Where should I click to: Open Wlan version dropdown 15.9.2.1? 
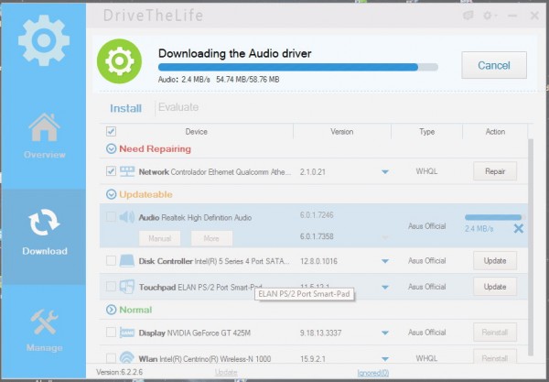385,358
